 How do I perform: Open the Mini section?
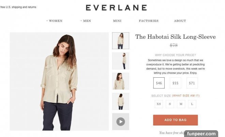pyautogui.click(x=117, y=21)
